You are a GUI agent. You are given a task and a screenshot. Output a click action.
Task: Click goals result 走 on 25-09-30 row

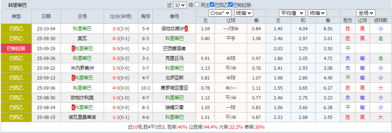381,38
